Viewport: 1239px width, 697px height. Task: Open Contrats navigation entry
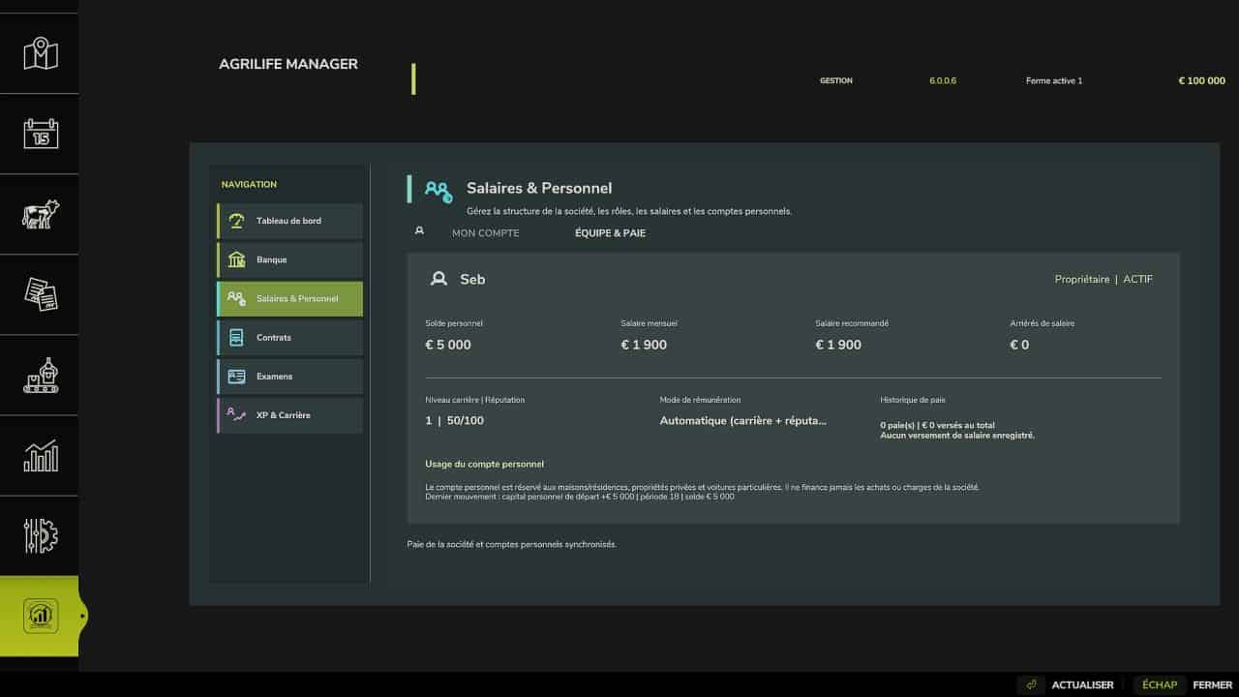pyautogui.click(x=289, y=338)
